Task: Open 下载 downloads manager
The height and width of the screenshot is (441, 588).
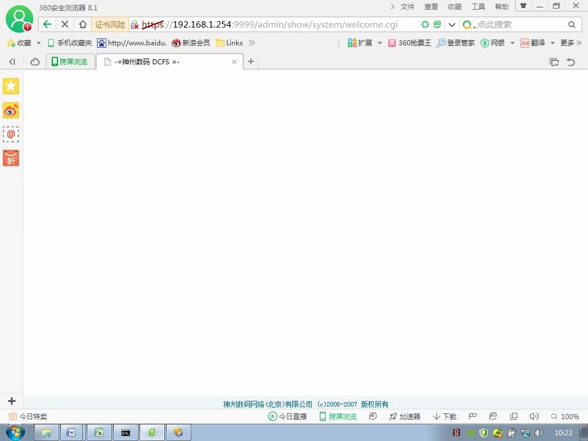Action: click(445, 416)
